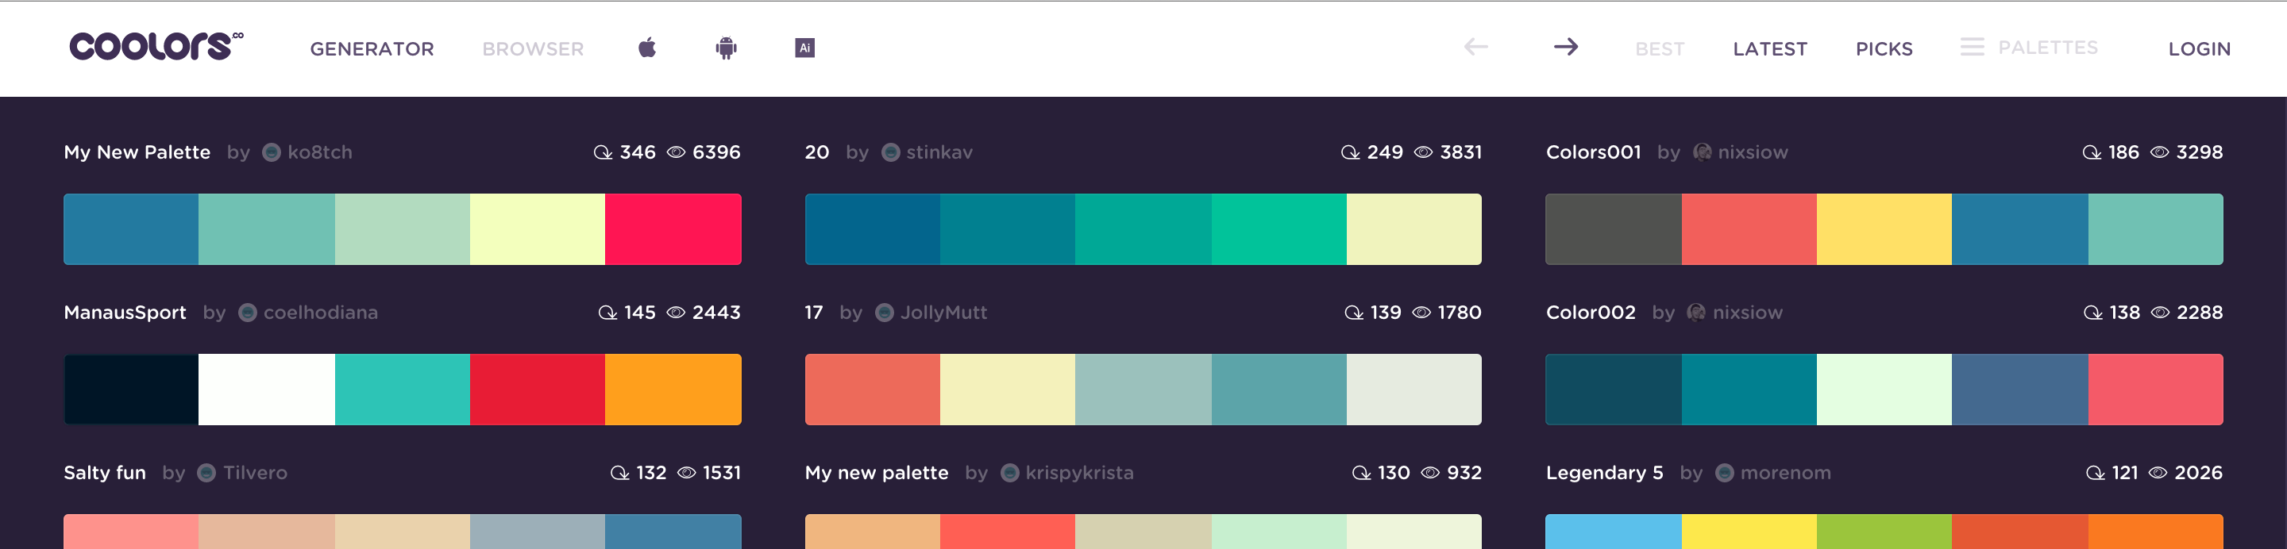Click the Coolors logo
The height and width of the screenshot is (549, 2287).
coord(156,46)
